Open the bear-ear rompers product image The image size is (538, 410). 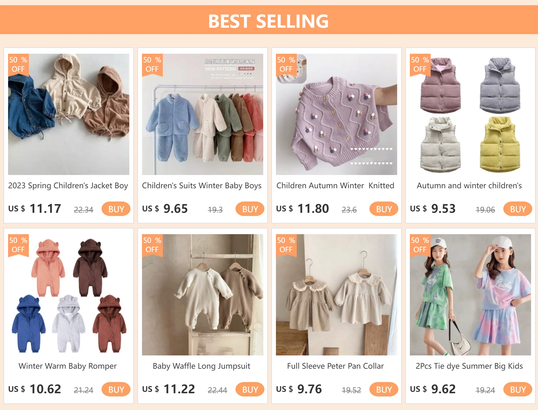point(69,295)
